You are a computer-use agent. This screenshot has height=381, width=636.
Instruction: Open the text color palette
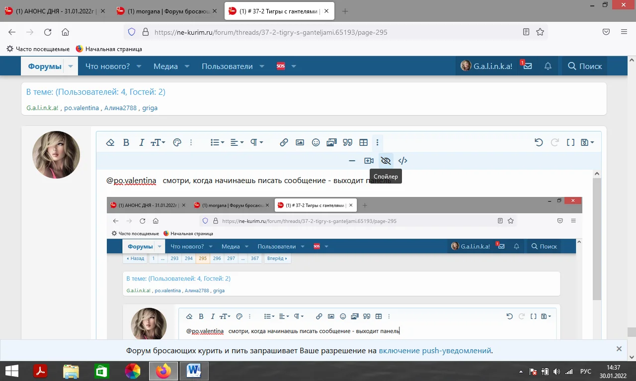click(177, 142)
